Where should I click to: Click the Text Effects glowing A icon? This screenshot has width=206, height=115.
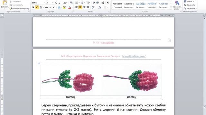(x=59, y=7)
